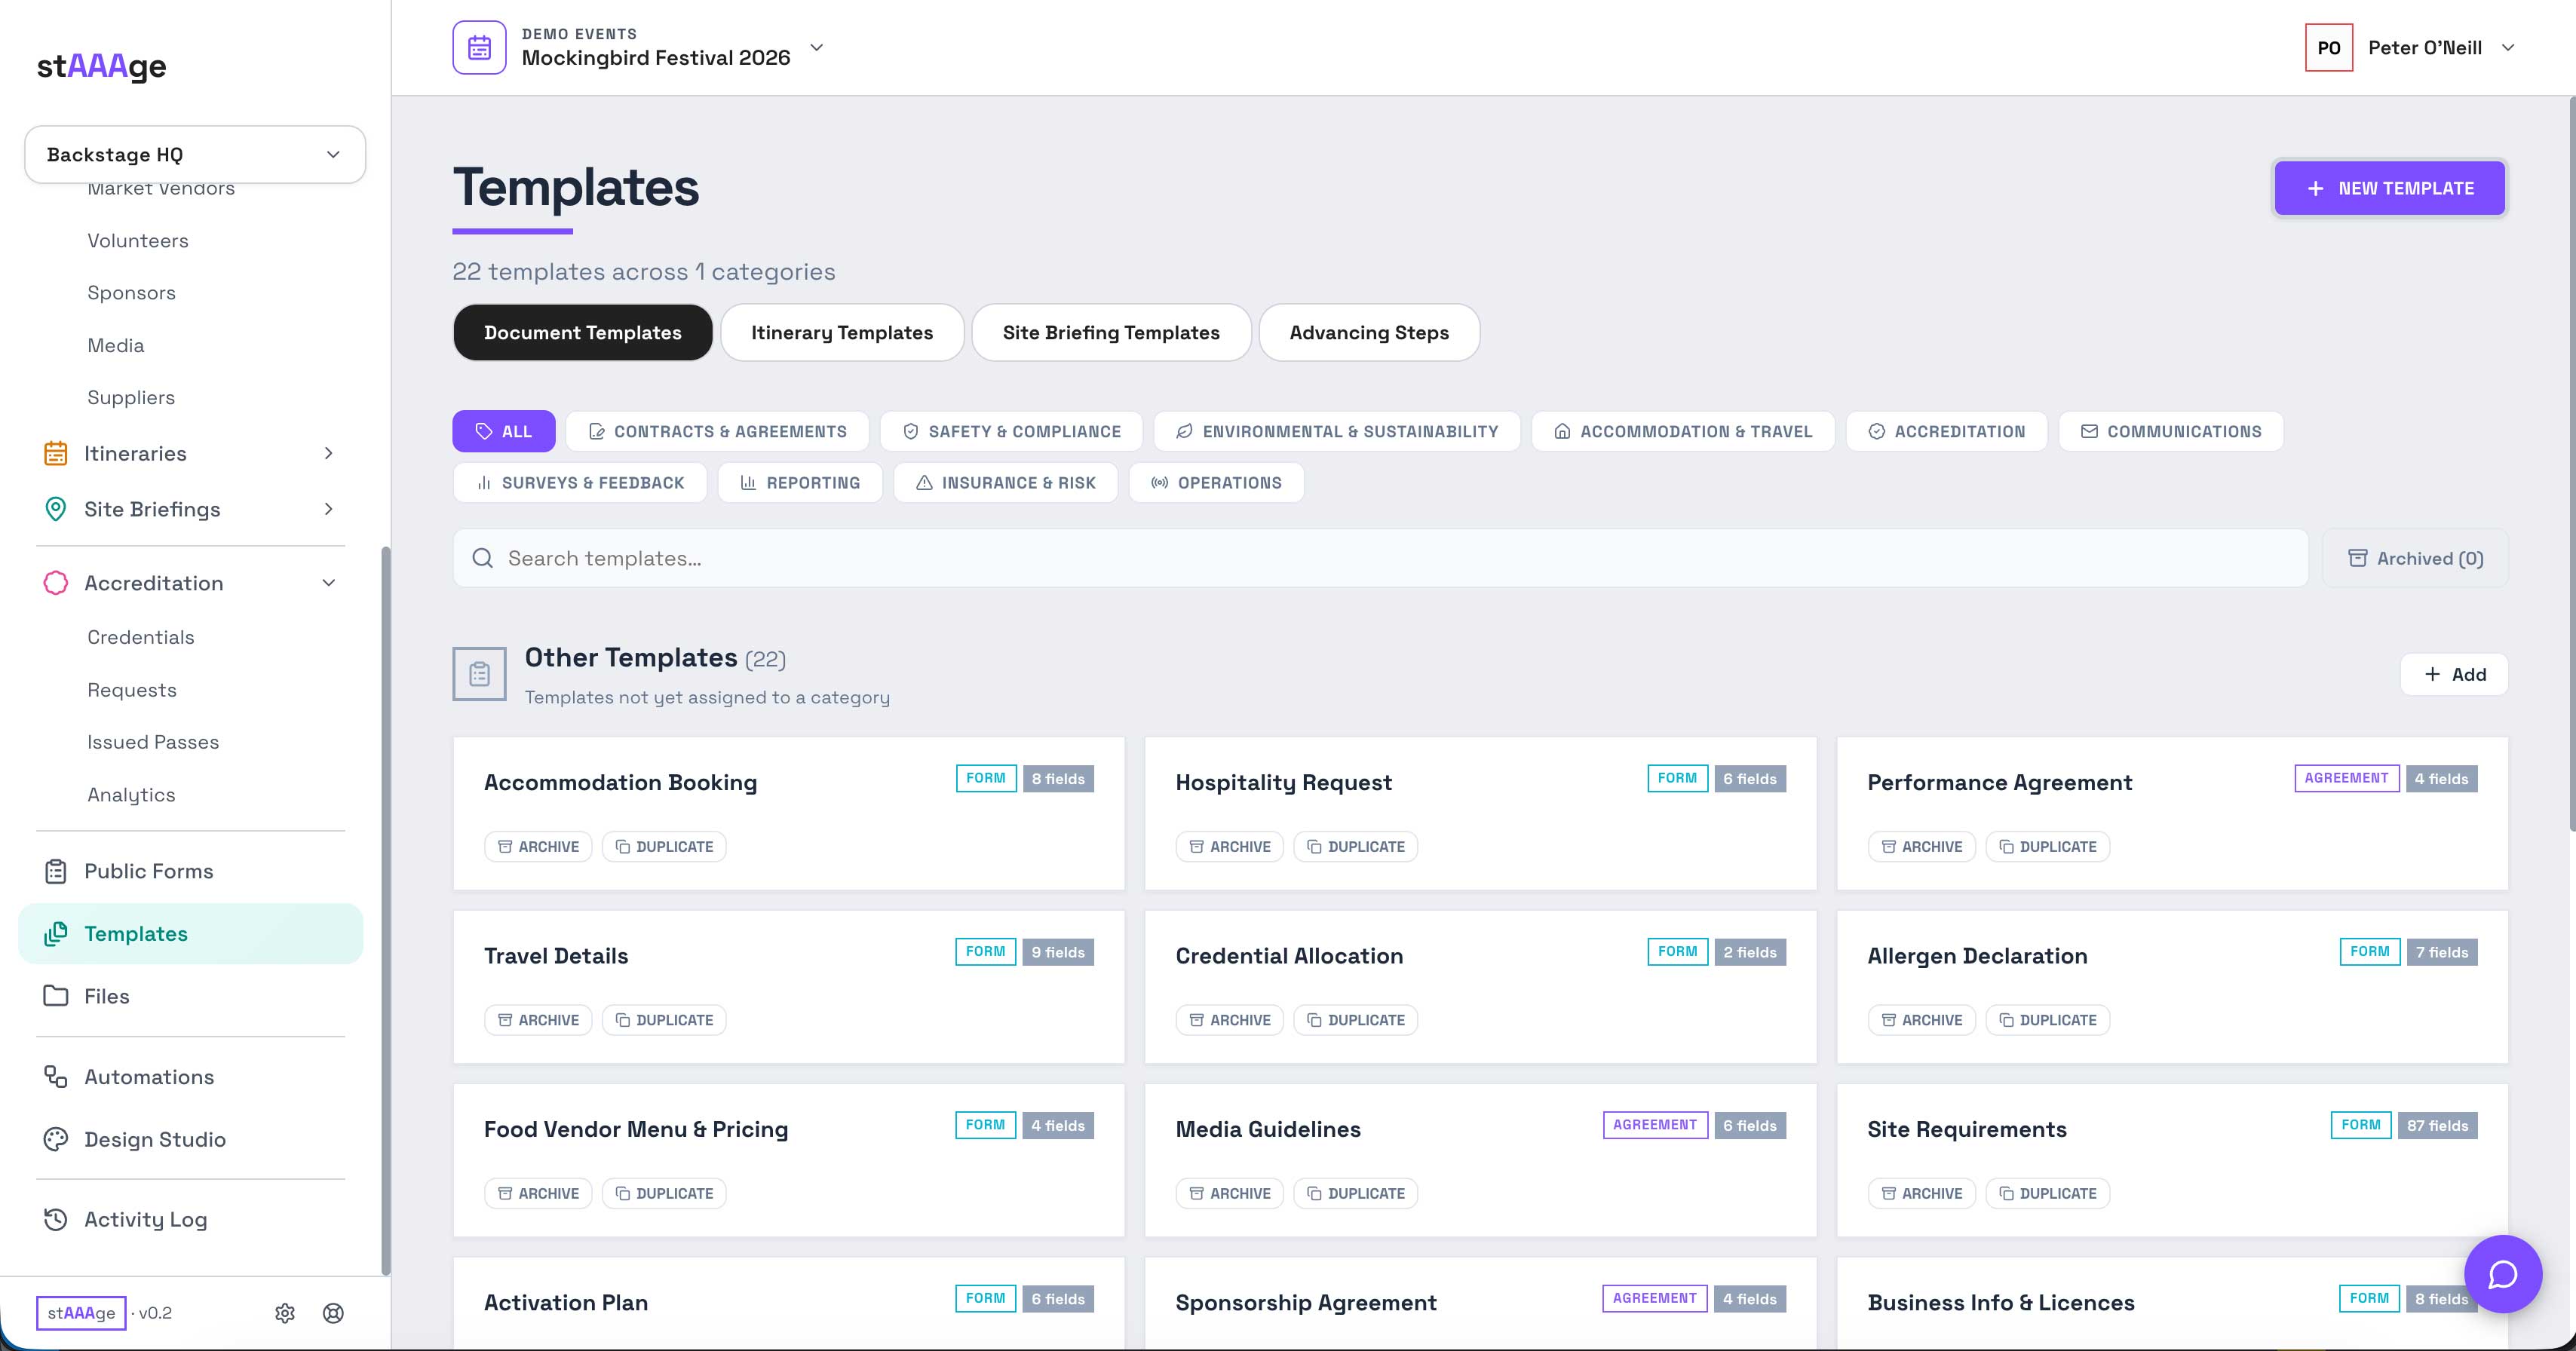Filter by Accommodation & Travel category
The image size is (2576, 1351).
click(1683, 432)
